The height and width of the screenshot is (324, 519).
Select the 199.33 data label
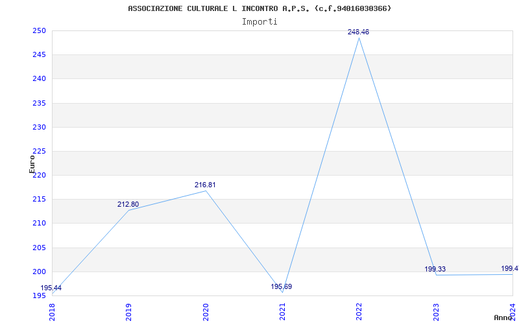(x=435, y=269)
